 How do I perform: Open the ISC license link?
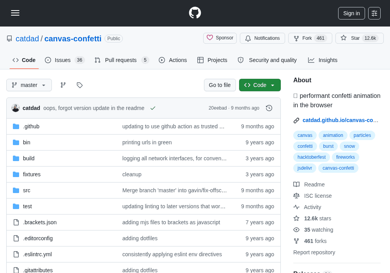(x=313, y=196)
